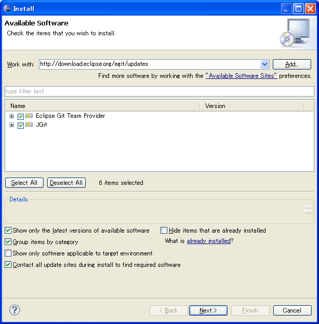Click the Details area scroll stepper
Image resolution: width=319 pixels, height=324 pixels.
pos(308,210)
